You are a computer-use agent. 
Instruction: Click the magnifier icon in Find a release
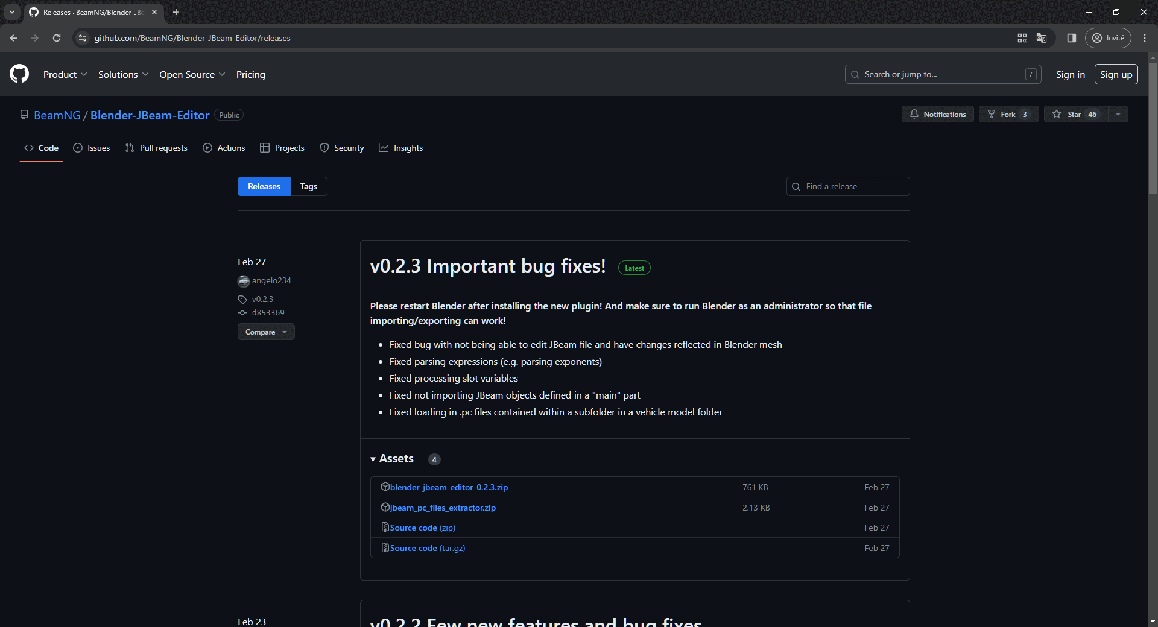coord(796,187)
